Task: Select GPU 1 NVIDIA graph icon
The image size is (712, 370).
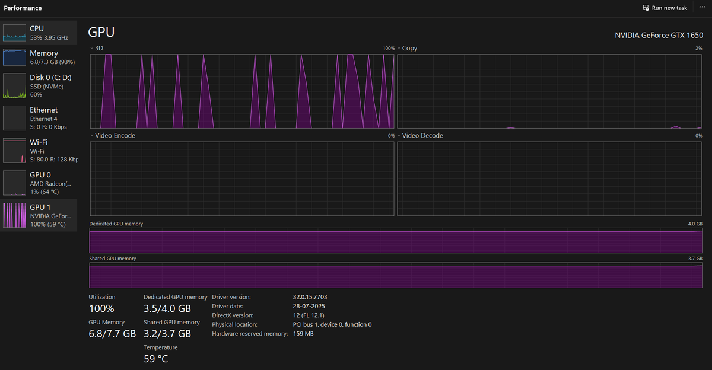Action: click(x=15, y=216)
